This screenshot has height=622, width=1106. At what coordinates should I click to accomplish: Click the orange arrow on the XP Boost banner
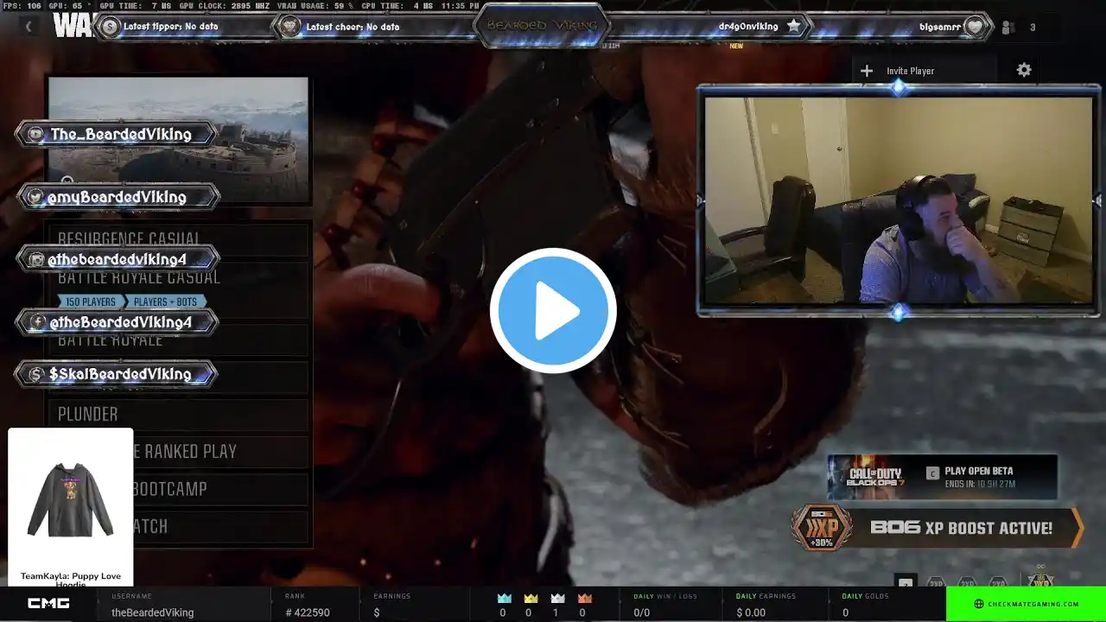[1077, 528]
